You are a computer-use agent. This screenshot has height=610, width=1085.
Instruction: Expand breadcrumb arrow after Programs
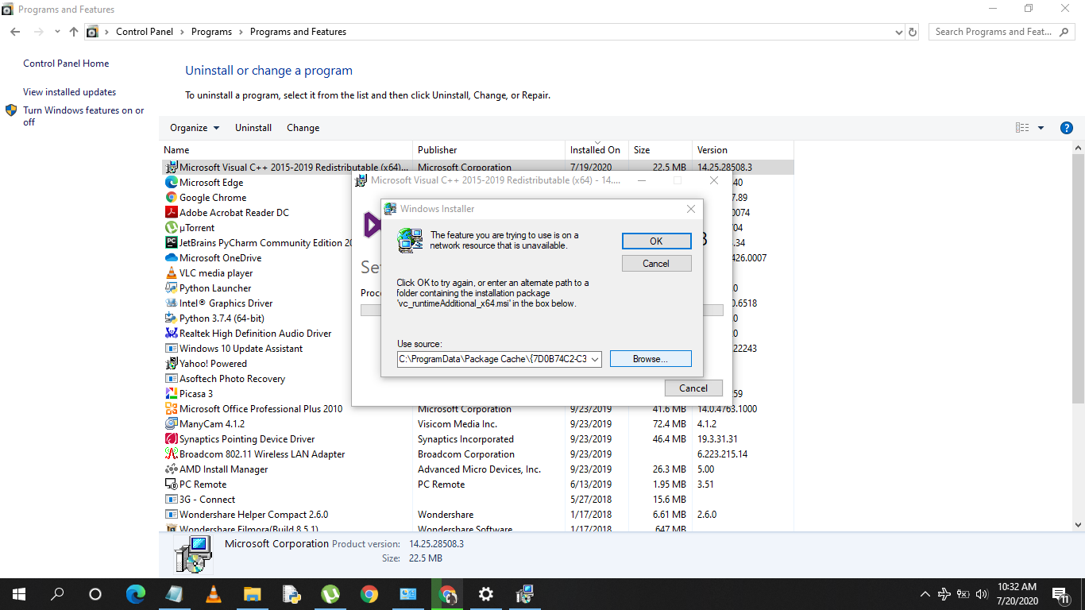[241, 32]
